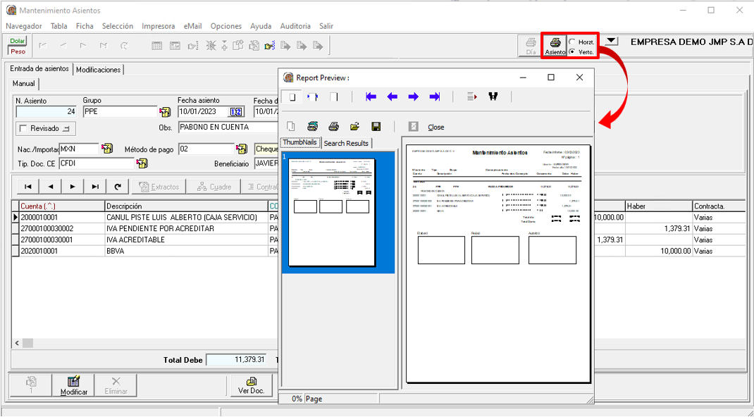Click the Asiento print button
Viewport: 754px width, 417px height.
click(x=555, y=46)
